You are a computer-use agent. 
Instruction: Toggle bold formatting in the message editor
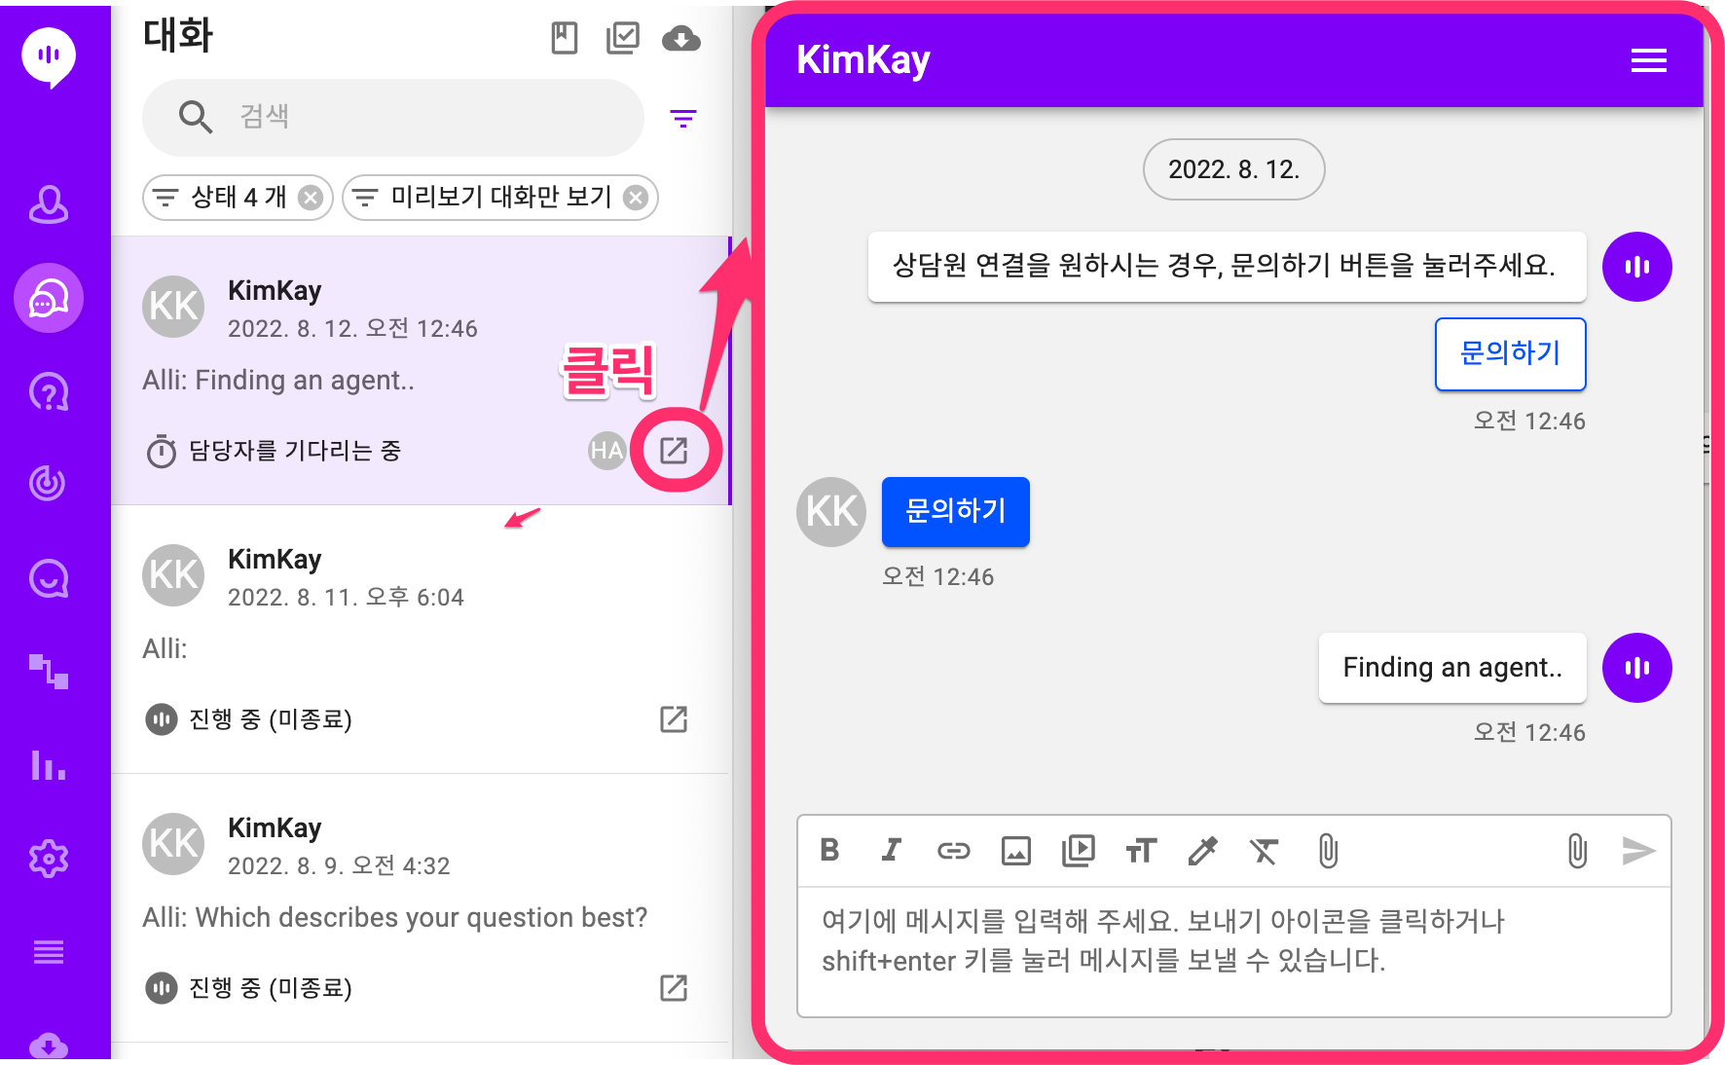pyautogui.click(x=829, y=850)
